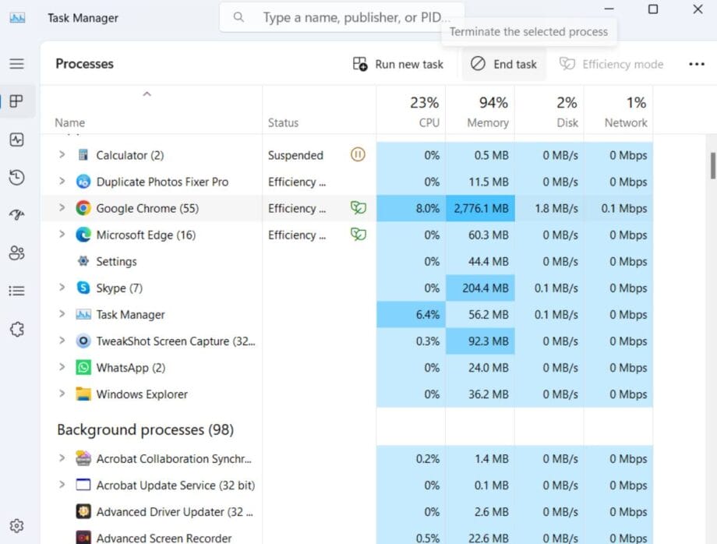Click the End task button

pos(503,64)
